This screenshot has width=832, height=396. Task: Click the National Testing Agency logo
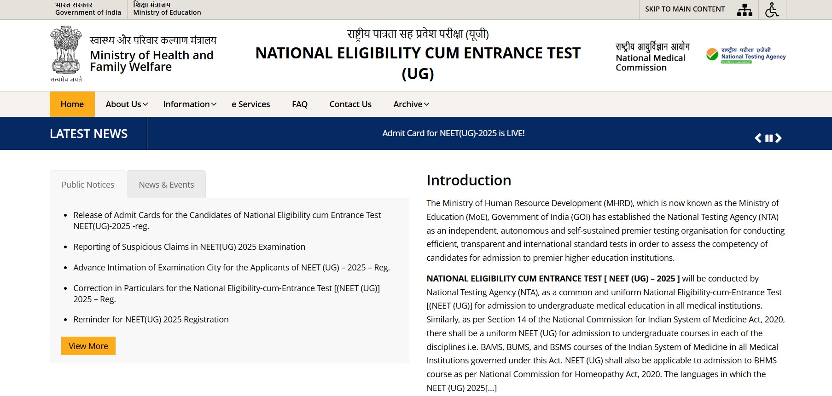[x=746, y=56]
